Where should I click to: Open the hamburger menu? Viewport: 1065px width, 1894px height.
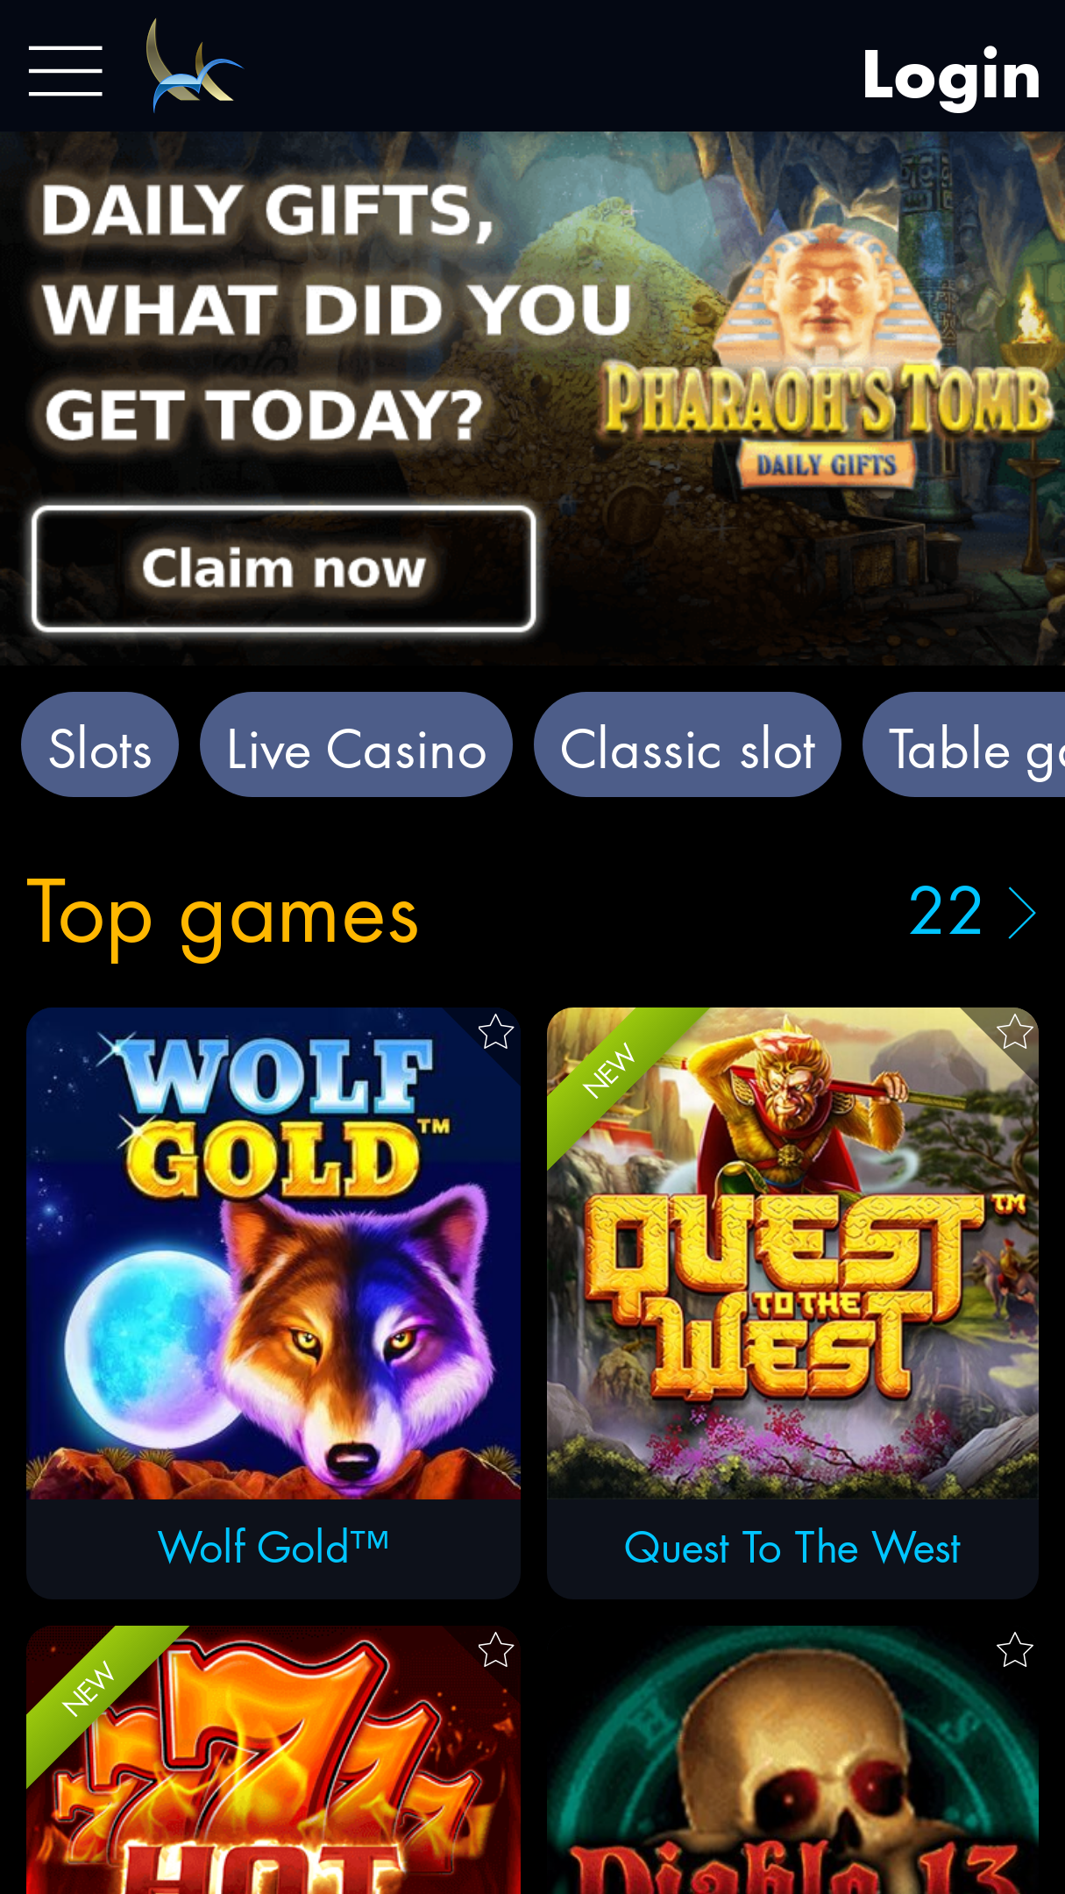click(65, 71)
